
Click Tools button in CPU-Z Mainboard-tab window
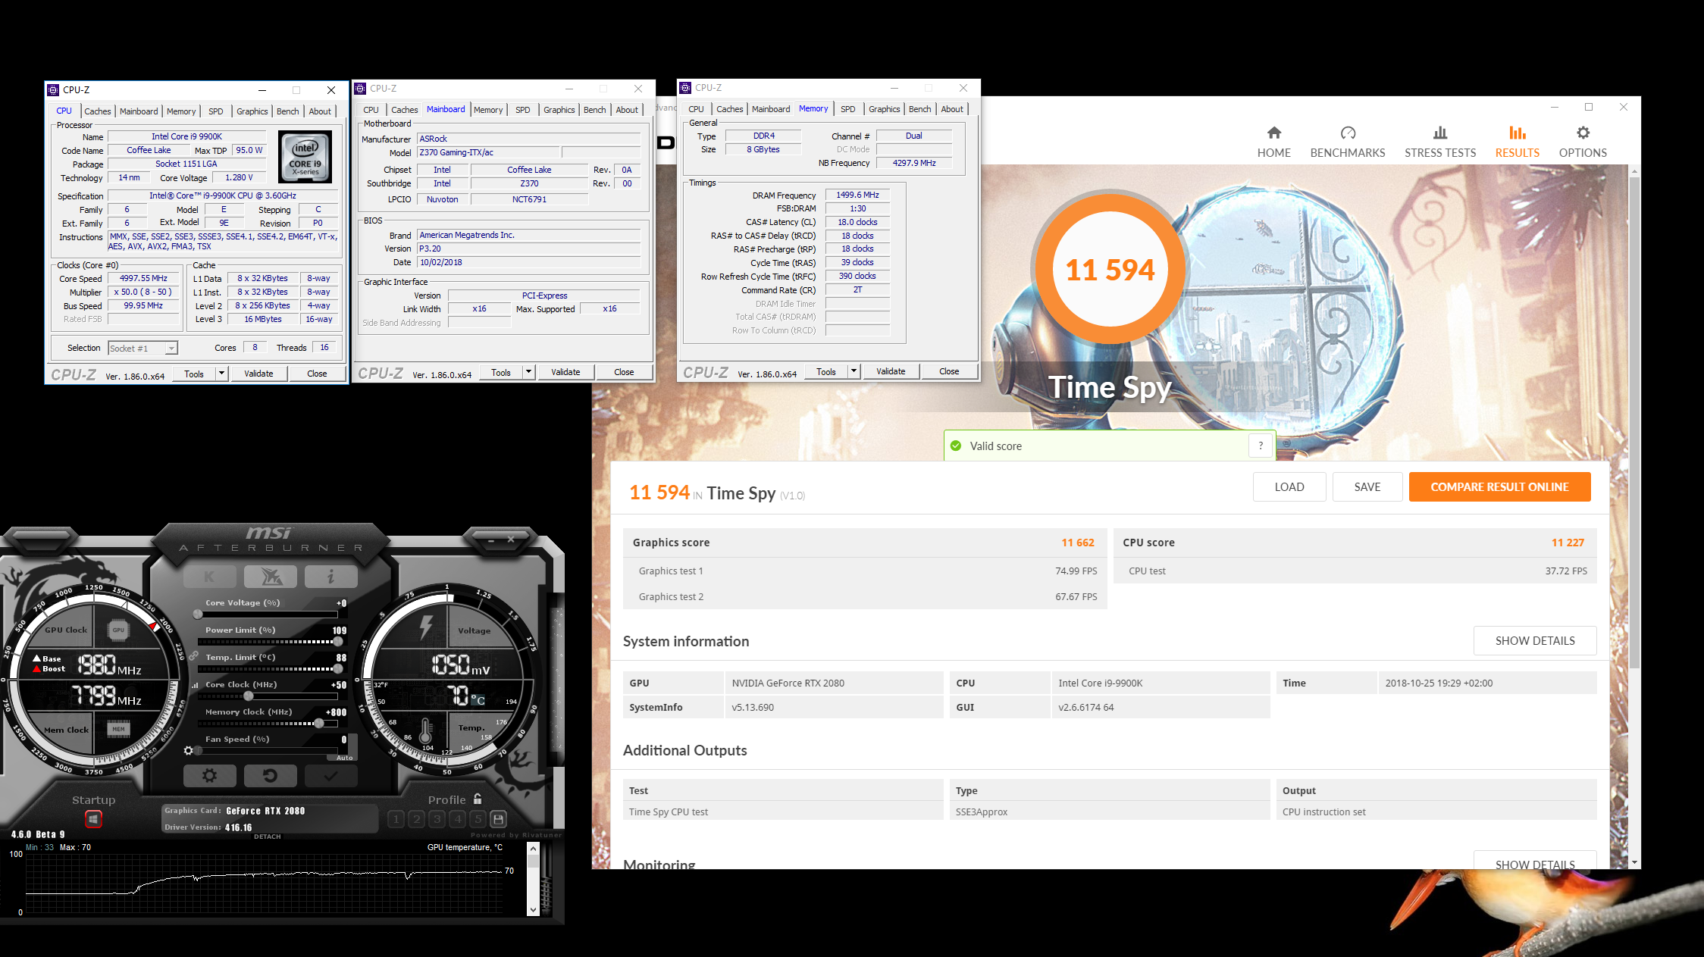(501, 372)
